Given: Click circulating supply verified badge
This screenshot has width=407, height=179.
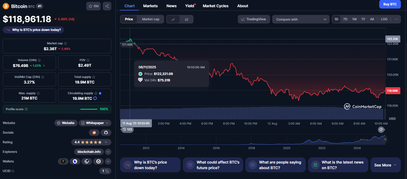Looking at the screenshot, I should pos(100,93).
